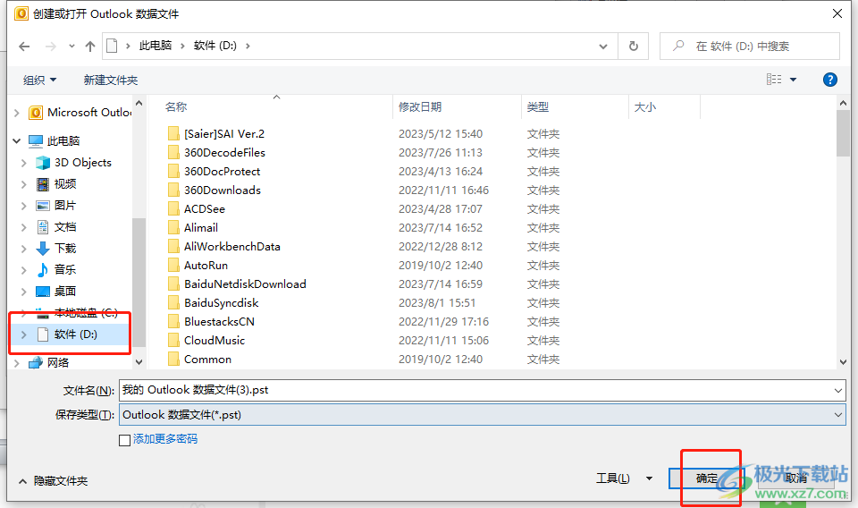Select the BluestacksCN folder
Viewport: 858px width, 508px height.
211,322
